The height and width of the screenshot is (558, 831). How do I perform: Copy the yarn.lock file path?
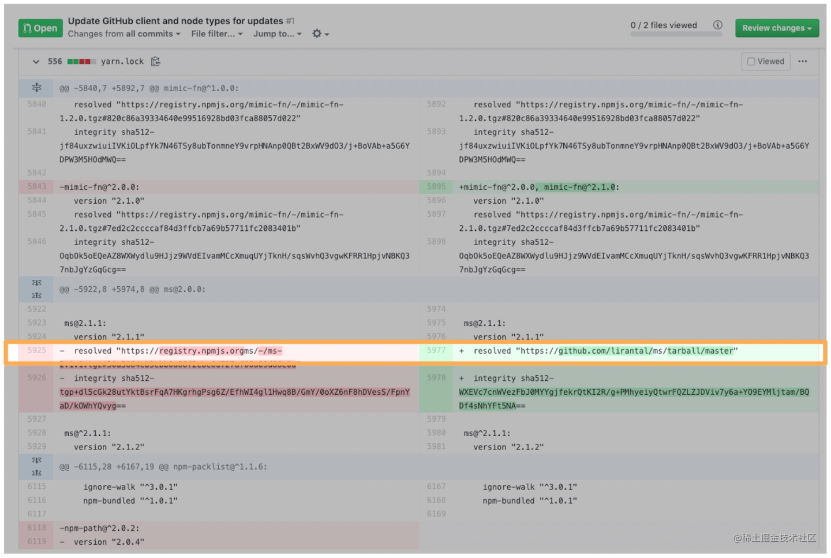pyautogui.click(x=155, y=61)
